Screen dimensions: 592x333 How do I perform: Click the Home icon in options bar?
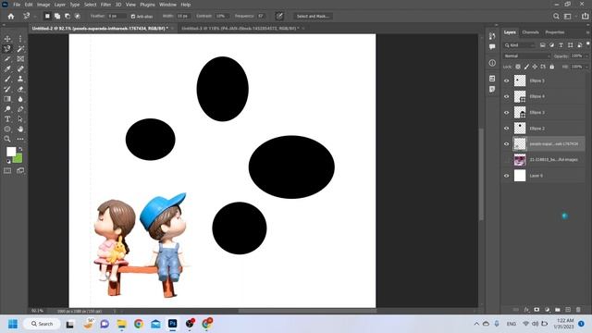tap(11, 17)
